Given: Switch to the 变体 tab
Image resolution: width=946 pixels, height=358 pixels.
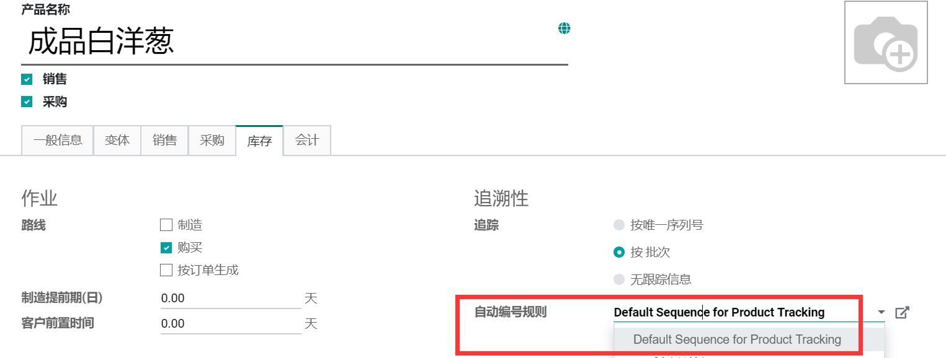Looking at the screenshot, I should click(117, 141).
